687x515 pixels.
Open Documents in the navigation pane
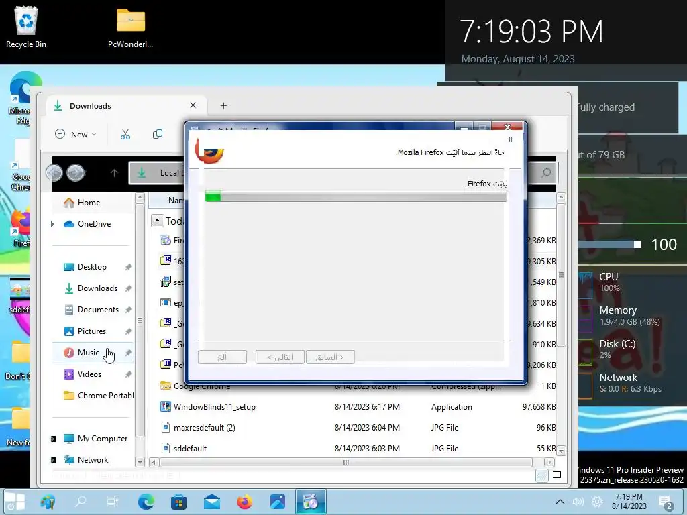tap(91, 310)
